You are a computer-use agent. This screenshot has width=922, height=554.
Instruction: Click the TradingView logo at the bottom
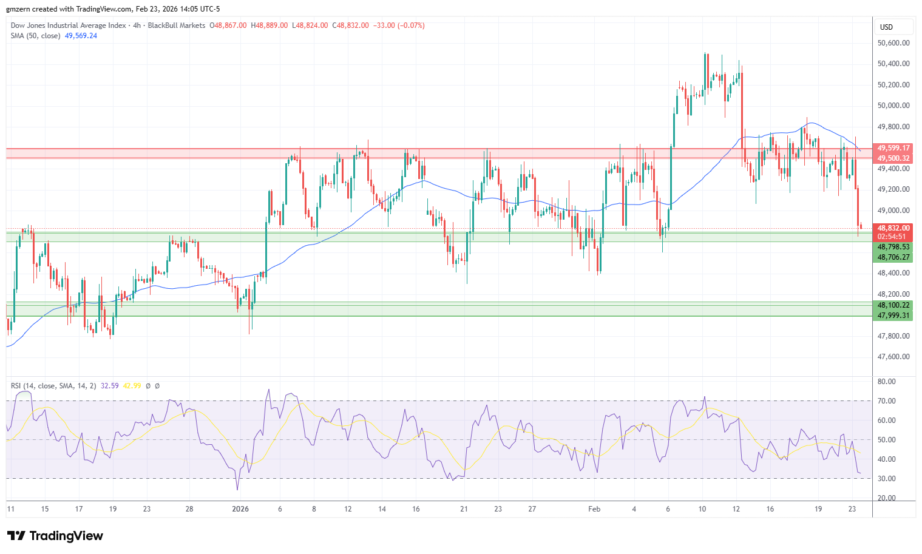(x=55, y=536)
